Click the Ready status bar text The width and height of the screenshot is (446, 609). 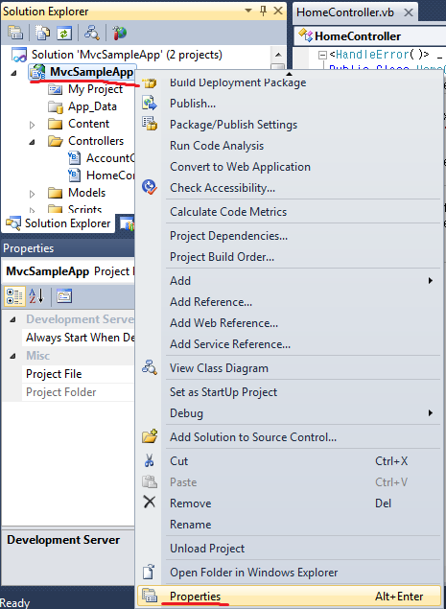(x=14, y=602)
